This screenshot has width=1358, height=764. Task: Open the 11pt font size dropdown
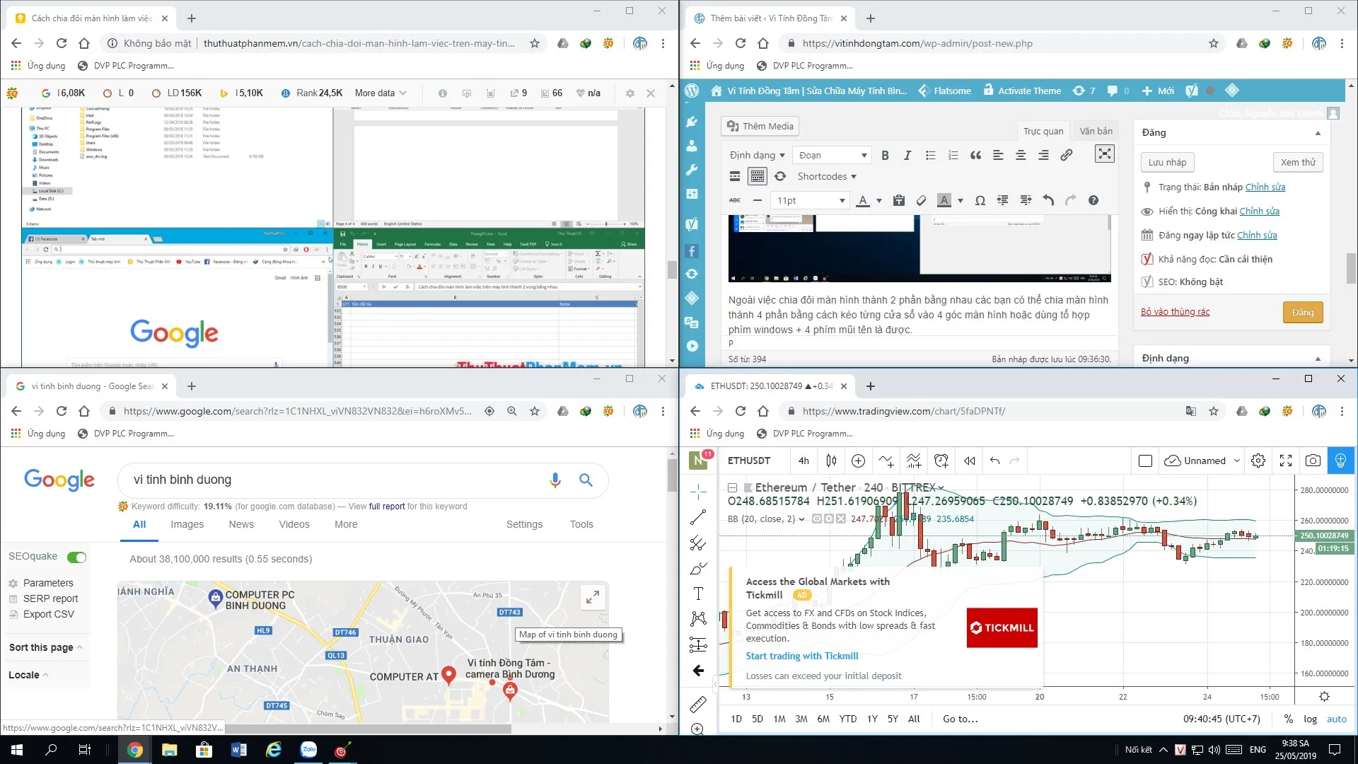click(810, 201)
